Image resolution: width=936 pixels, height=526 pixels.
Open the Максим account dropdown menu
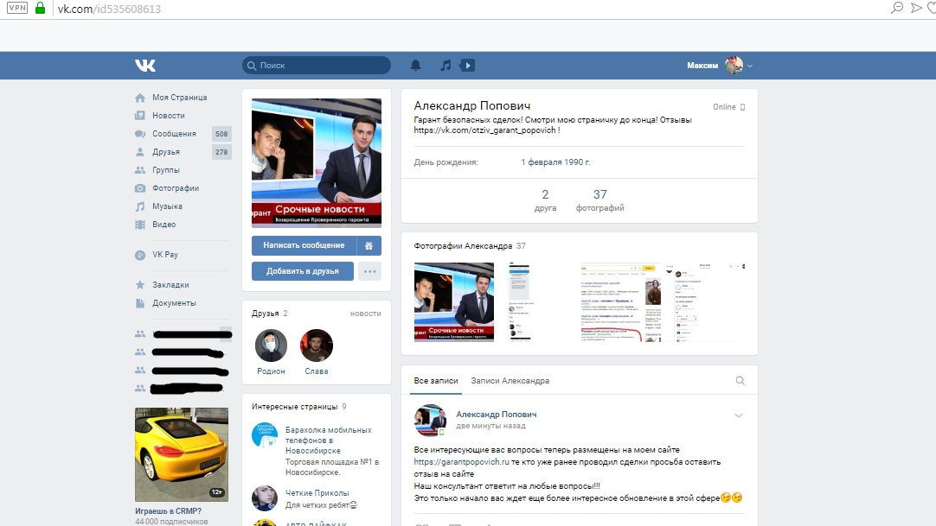pyautogui.click(x=720, y=66)
